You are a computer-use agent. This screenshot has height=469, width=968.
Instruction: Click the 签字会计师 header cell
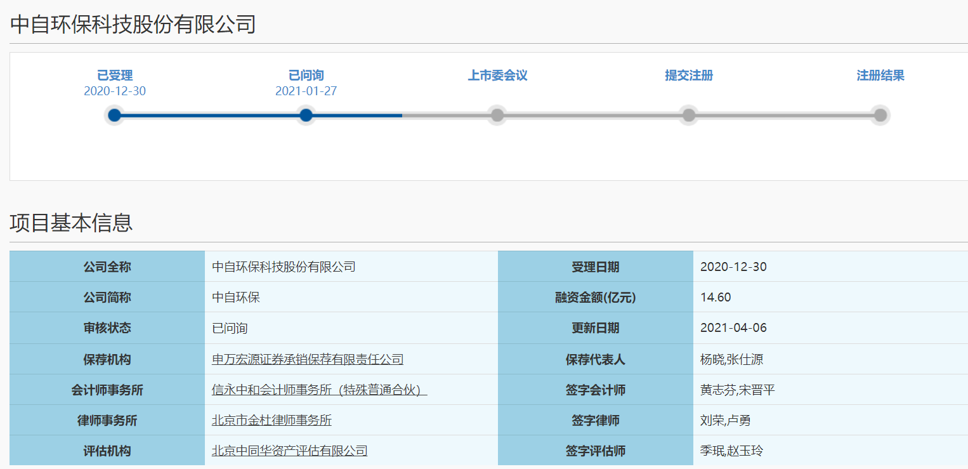click(596, 390)
